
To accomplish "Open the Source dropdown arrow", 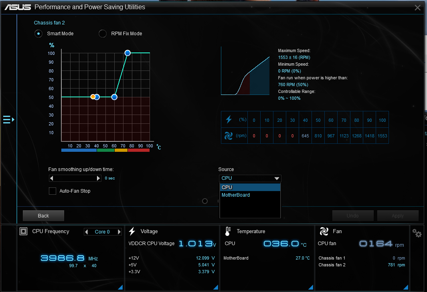I will [277, 179].
